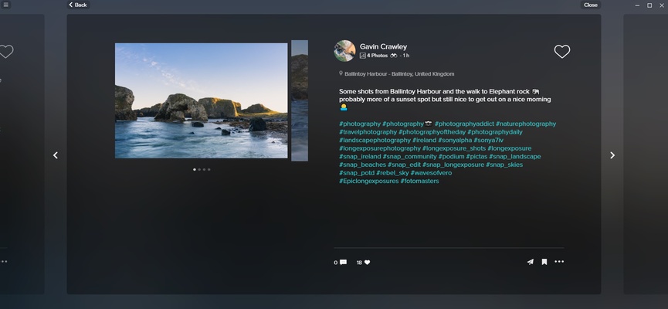Open the #fotomasters hashtag
The image size is (668, 309).
click(x=419, y=181)
